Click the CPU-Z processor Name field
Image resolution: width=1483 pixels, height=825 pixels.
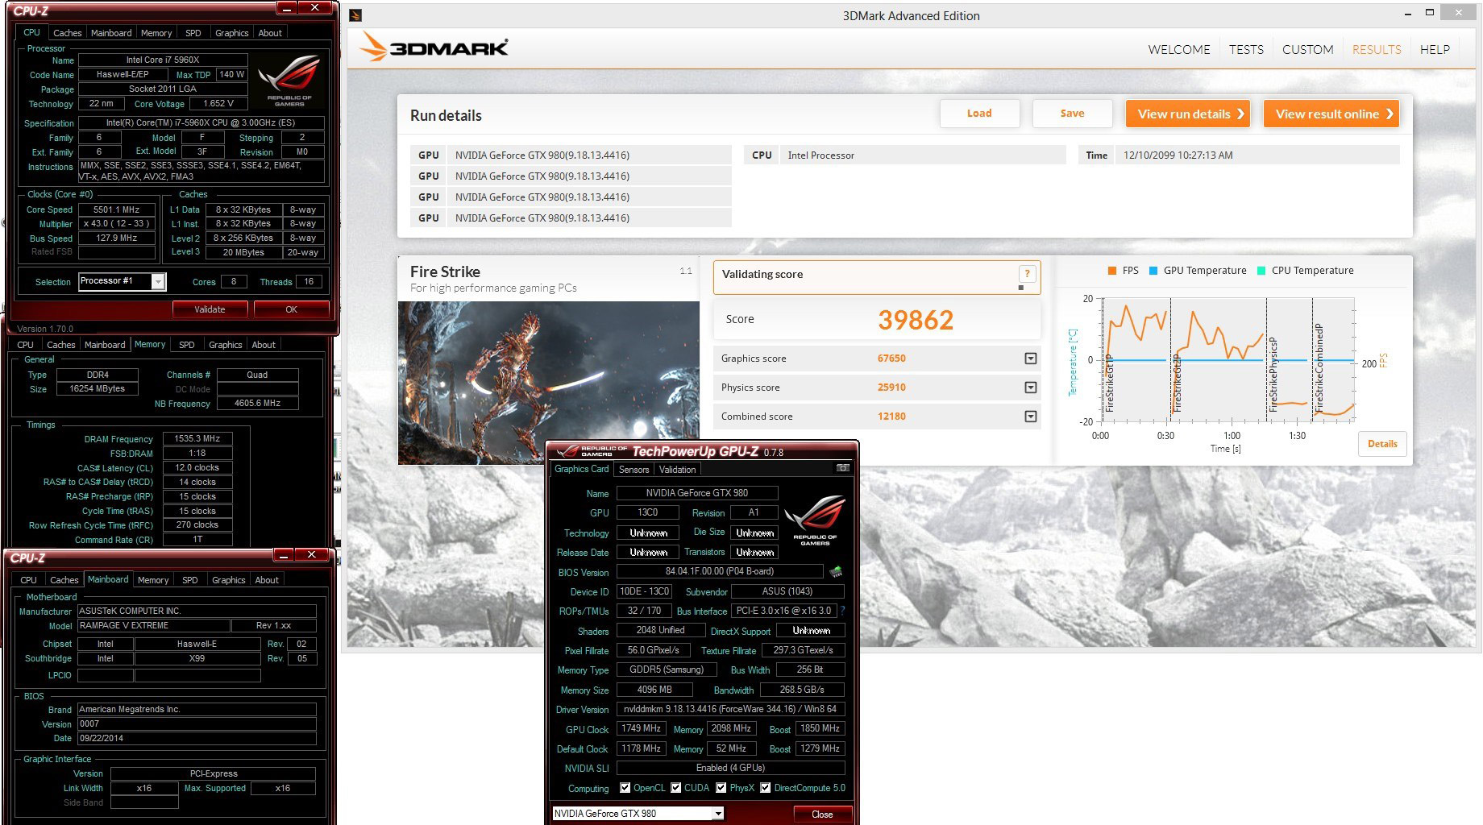(163, 60)
